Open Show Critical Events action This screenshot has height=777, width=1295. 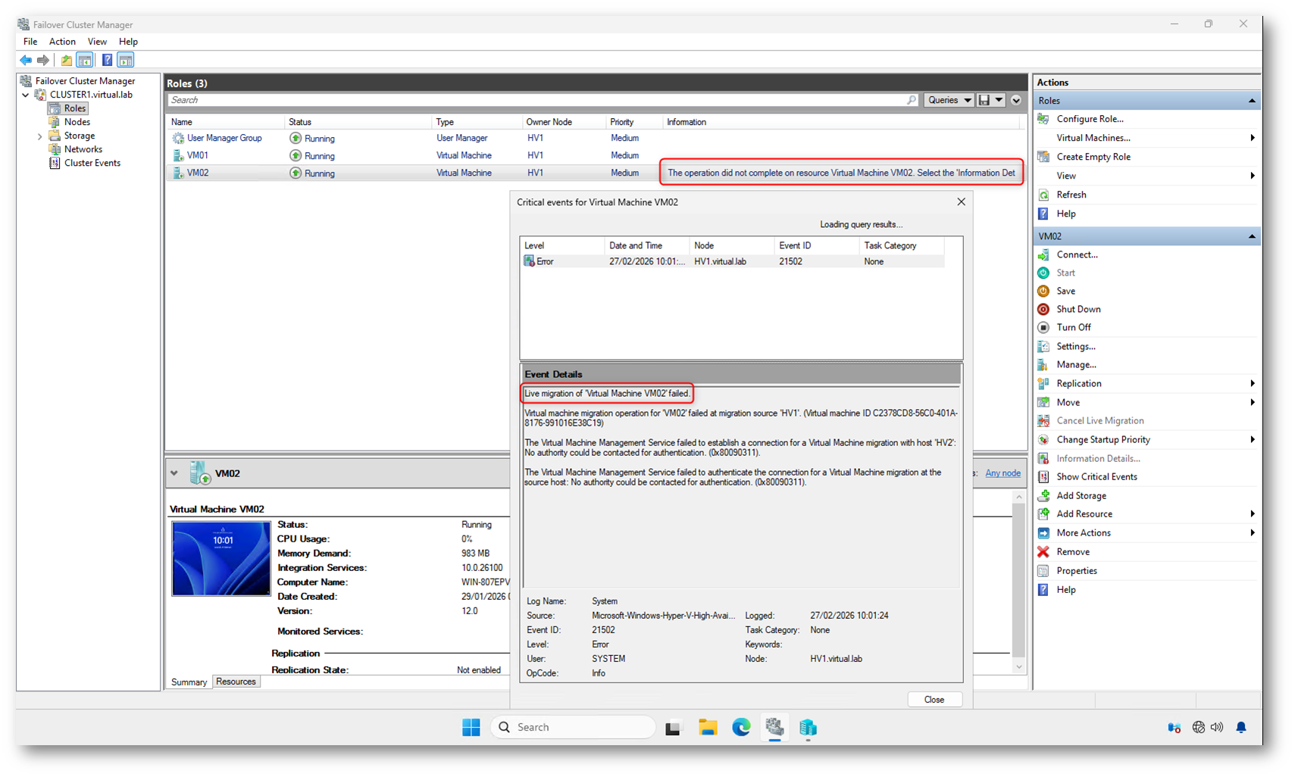(1096, 477)
